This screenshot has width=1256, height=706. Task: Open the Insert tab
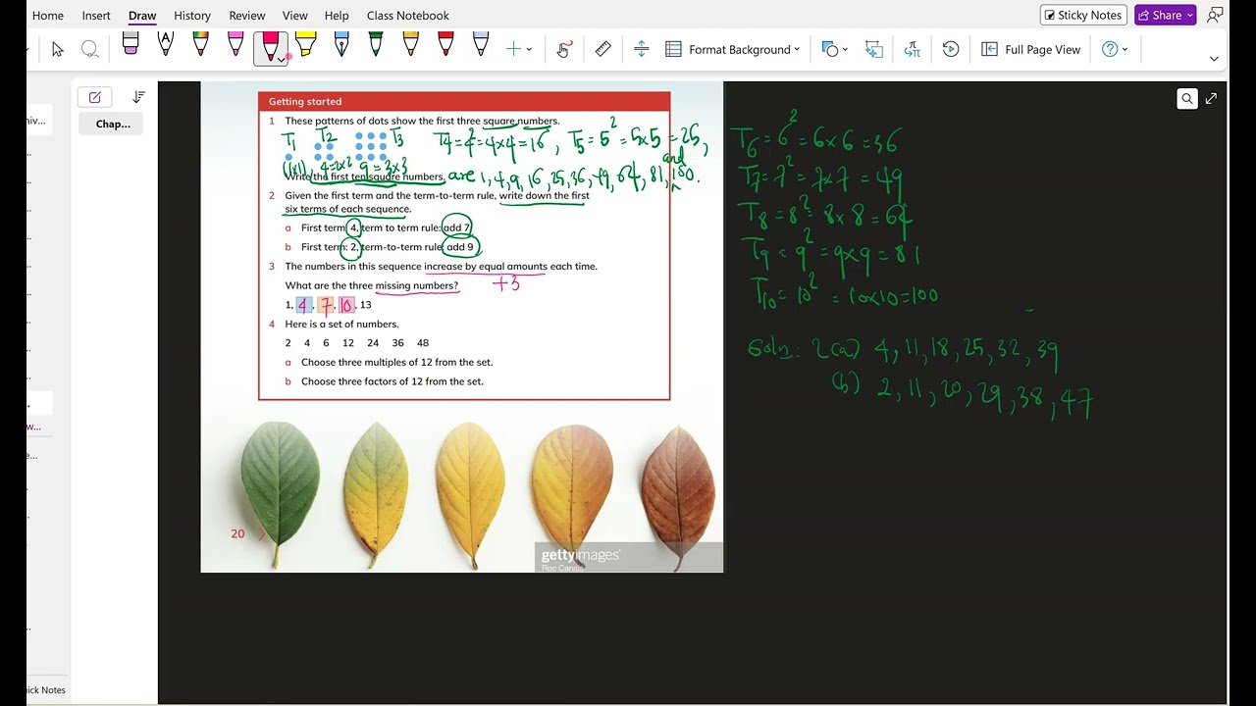[96, 16]
